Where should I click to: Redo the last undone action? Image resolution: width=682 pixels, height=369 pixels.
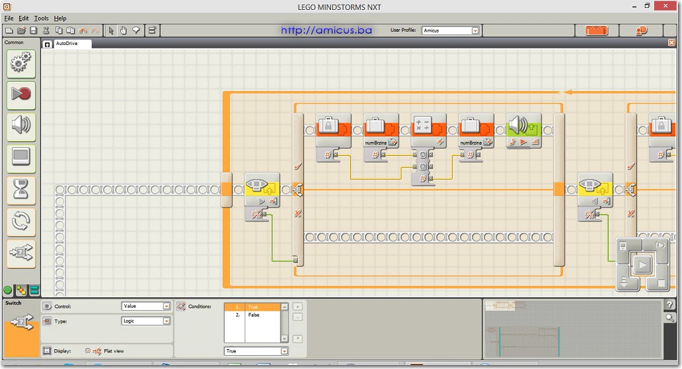[x=95, y=30]
